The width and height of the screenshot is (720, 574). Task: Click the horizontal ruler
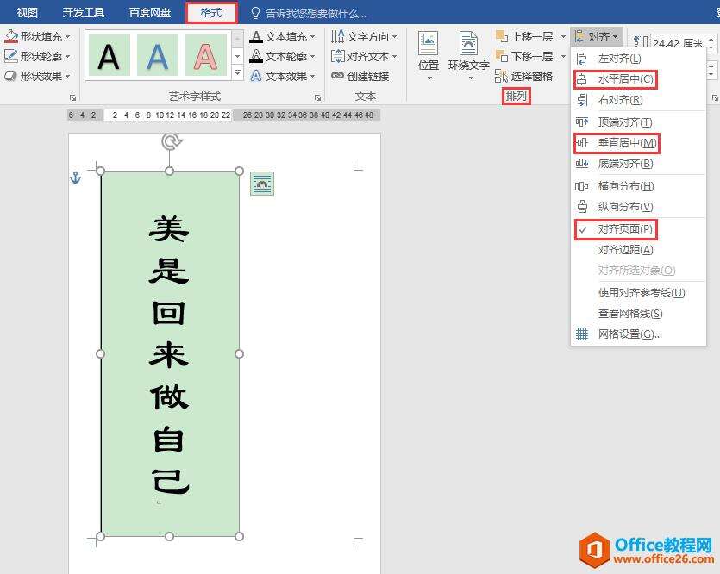point(223,115)
